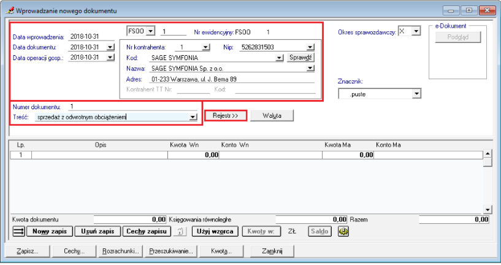
Task: Expand the Nazwa contractor dropdown
Action: point(310,68)
